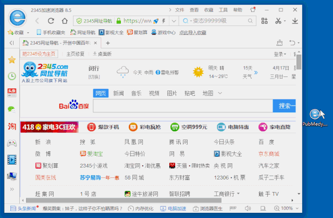Collapse the sidebar toggle on tab bar
Viewport: 333px width, 218px height.
(x=11, y=43)
